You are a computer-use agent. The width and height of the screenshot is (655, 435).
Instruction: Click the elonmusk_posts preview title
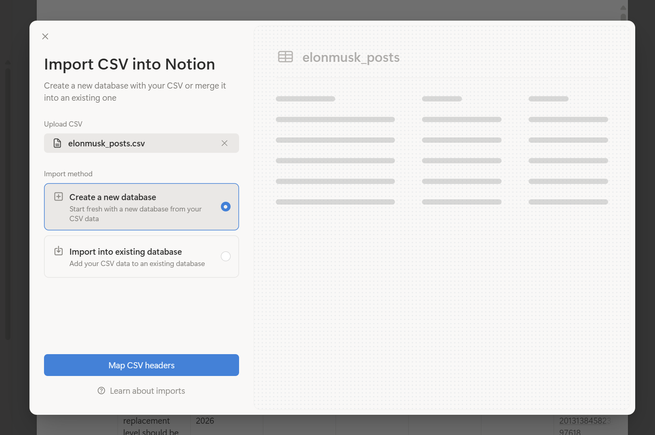pyautogui.click(x=351, y=57)
